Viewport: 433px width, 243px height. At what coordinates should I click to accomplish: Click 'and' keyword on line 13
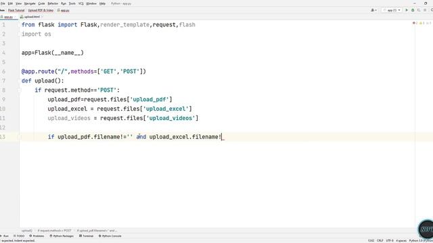click(x=141, y=137)
